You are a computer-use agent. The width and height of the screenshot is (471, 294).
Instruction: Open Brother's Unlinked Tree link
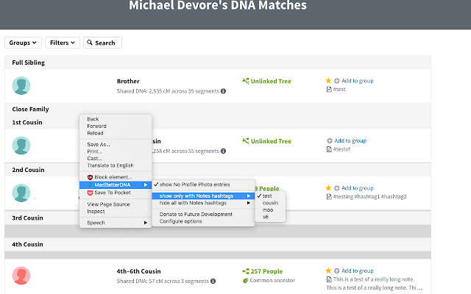271,82
